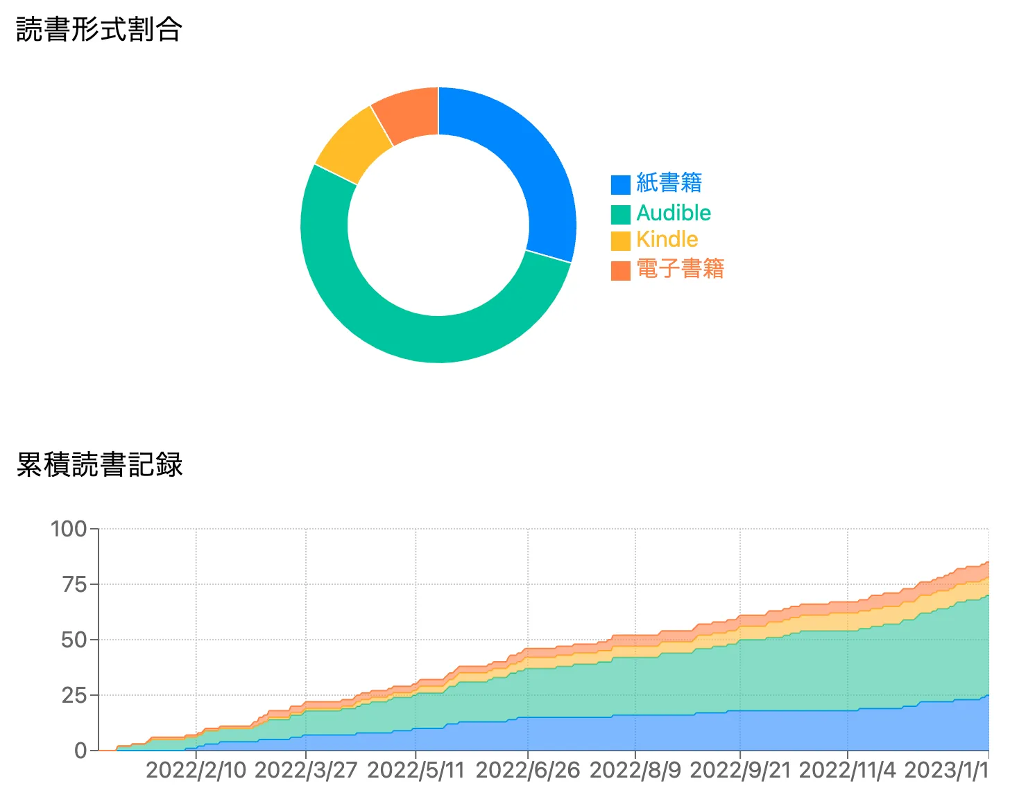Click the blue 紙書籍 legend swatch
The height and width of the screenshot is (797, 1010).
coord(620,184)
